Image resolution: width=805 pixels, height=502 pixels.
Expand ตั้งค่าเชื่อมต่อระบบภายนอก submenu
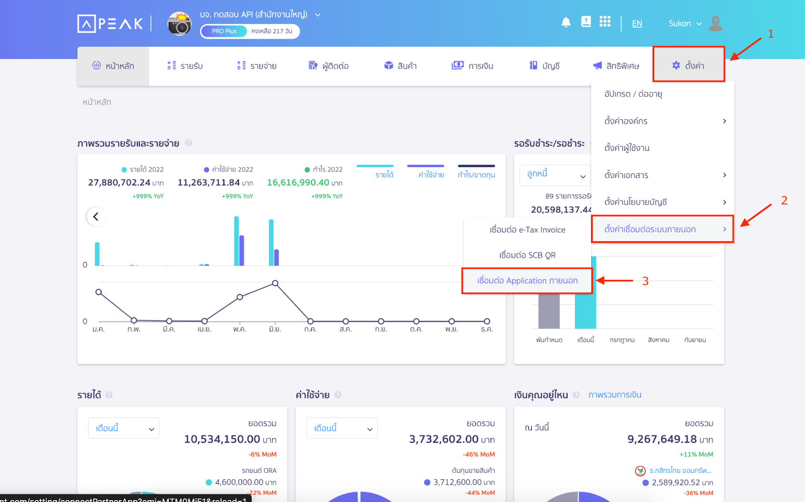(x=663, y=229)
